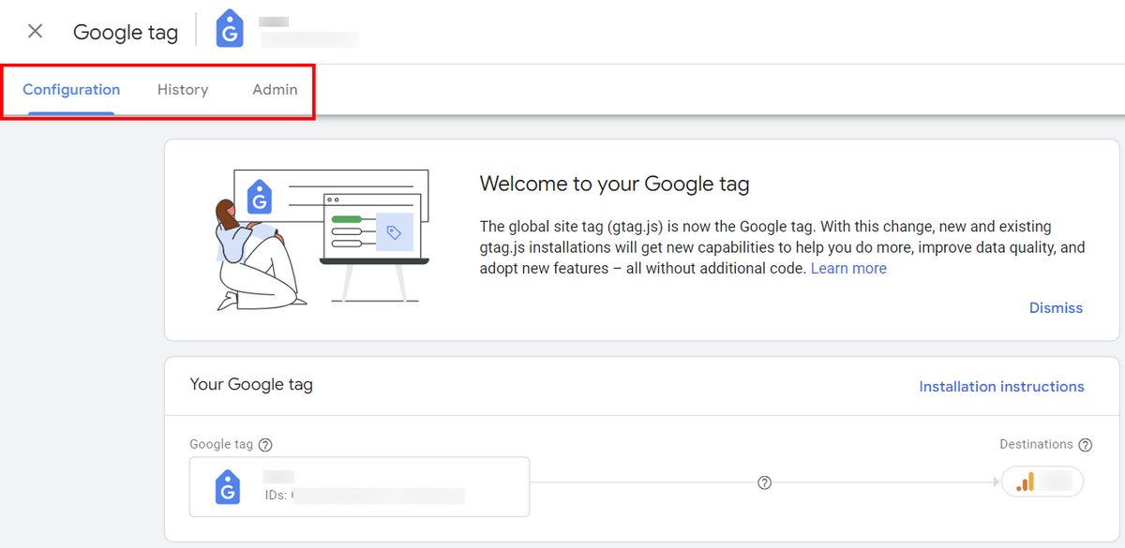This screenshot has height=548, width=1125.
Task: Click the welcome illustration
Action: coord(322,240)
